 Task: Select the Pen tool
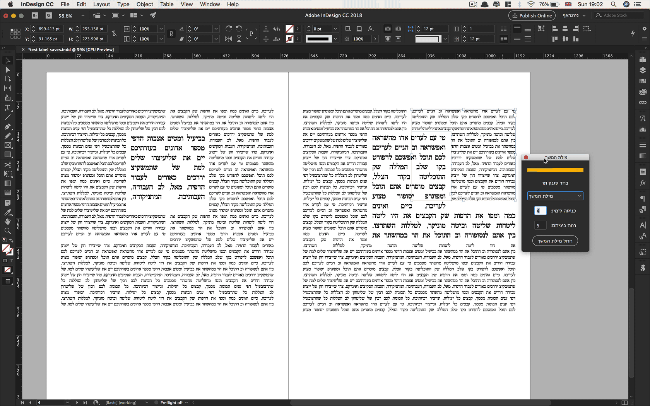pyautogui.click(x=7, y=126)
